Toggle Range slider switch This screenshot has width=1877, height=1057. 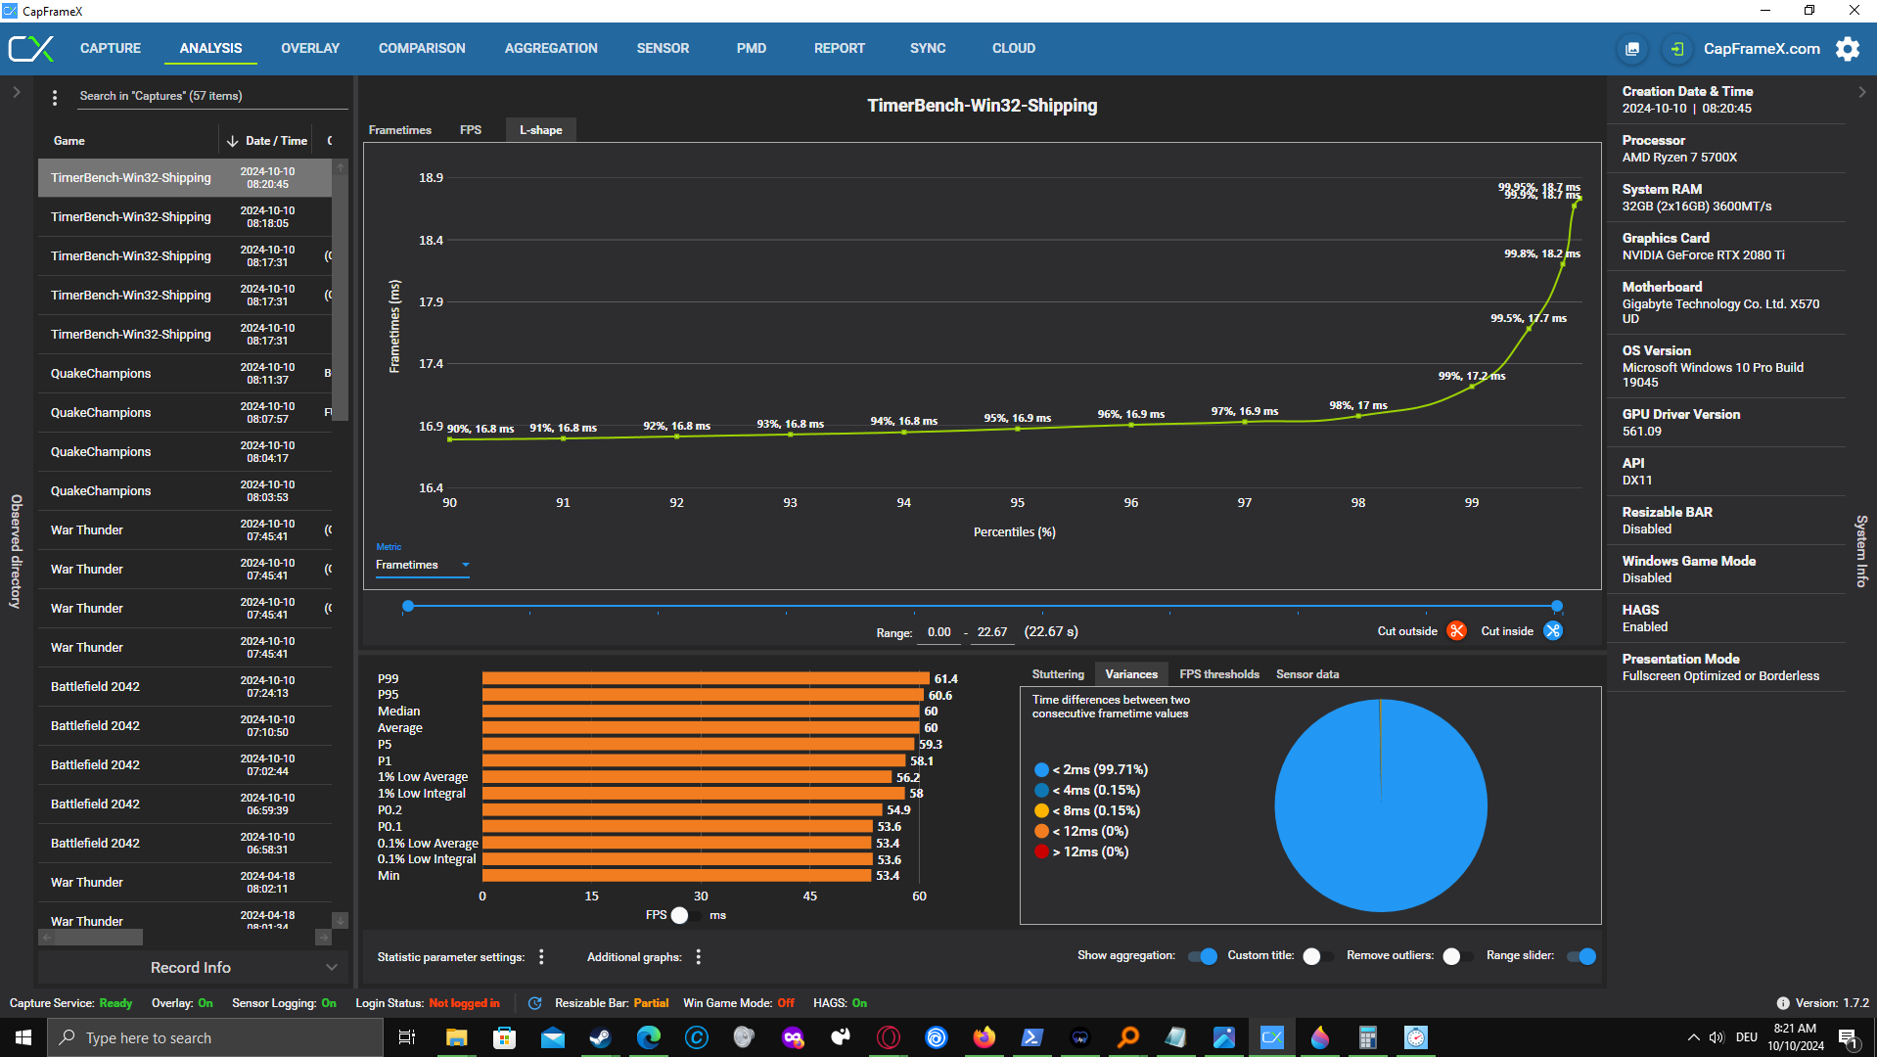click(x=1581, y=956)
